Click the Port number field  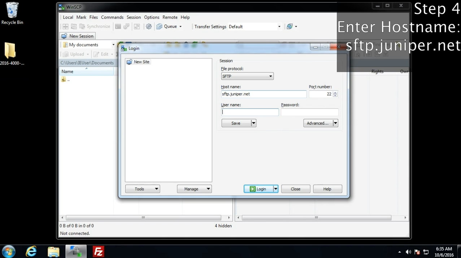[x=321, y=94]
